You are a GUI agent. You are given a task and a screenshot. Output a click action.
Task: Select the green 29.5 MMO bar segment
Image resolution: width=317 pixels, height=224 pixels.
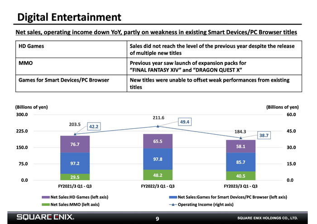[x=75, y=177]
